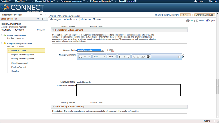Open zoom percentage dropdown arrow in status bar
The image size is (219, 123).
coord(215,121)
